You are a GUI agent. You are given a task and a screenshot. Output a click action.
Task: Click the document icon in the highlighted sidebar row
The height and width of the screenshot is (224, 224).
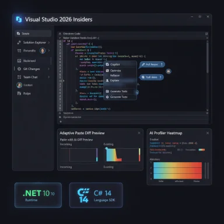[18, 33]
